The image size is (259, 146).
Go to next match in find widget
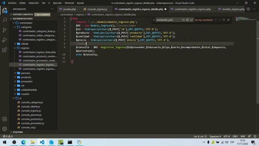click(220, 20)
